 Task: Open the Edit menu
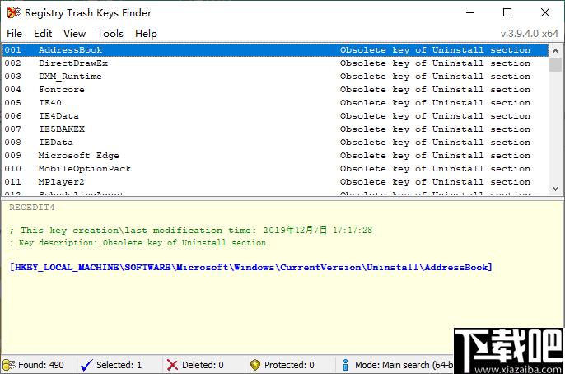[x=43, y=33]
